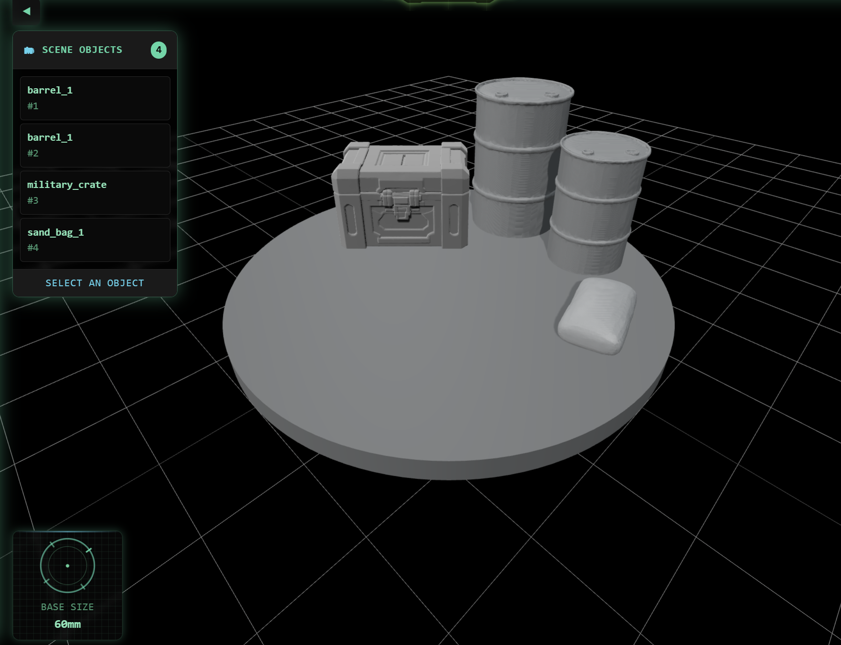The image size is (841, 645).
Task: Click the radar-style gauge in the Base Size widget
Action: tap(67, 565)
